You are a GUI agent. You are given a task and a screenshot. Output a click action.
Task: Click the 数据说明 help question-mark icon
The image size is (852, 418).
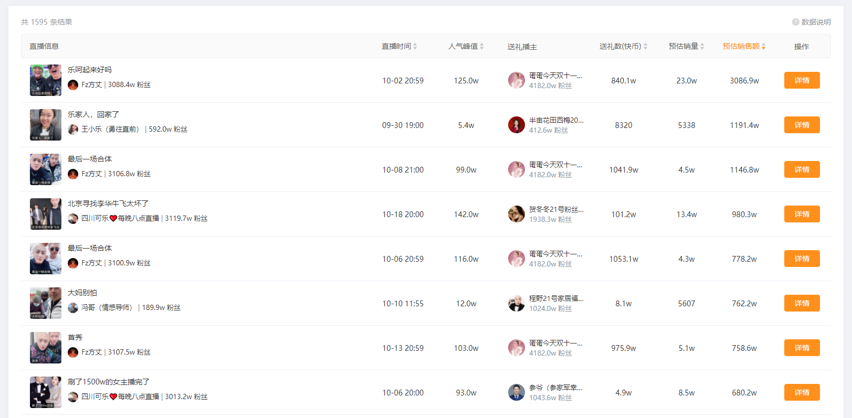tap(795, 22)
